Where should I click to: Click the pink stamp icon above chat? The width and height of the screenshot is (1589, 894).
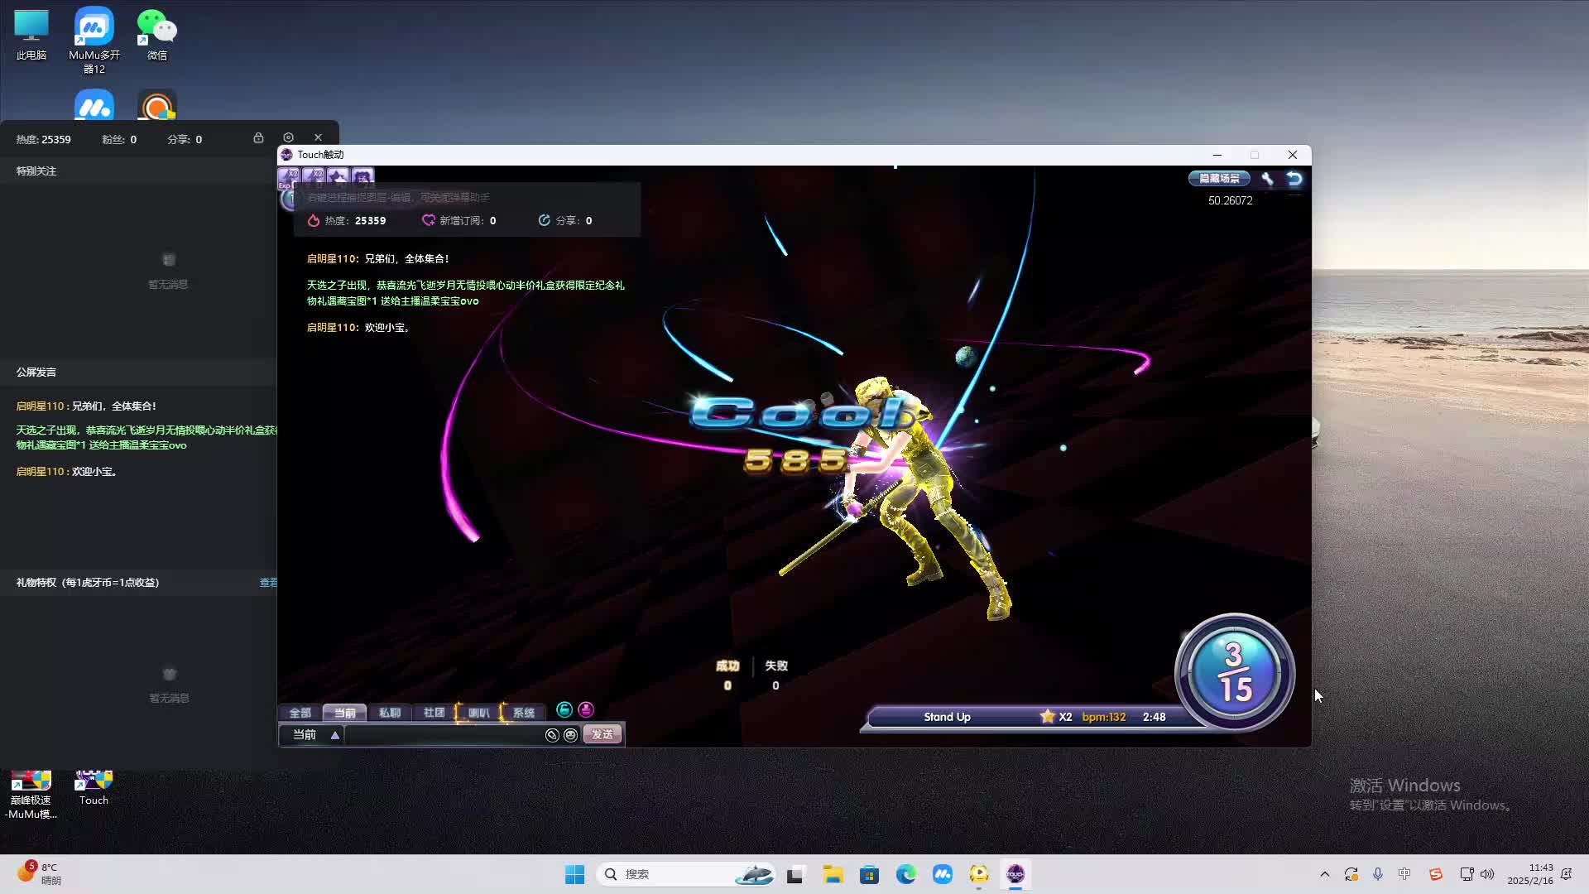[586, 709]
